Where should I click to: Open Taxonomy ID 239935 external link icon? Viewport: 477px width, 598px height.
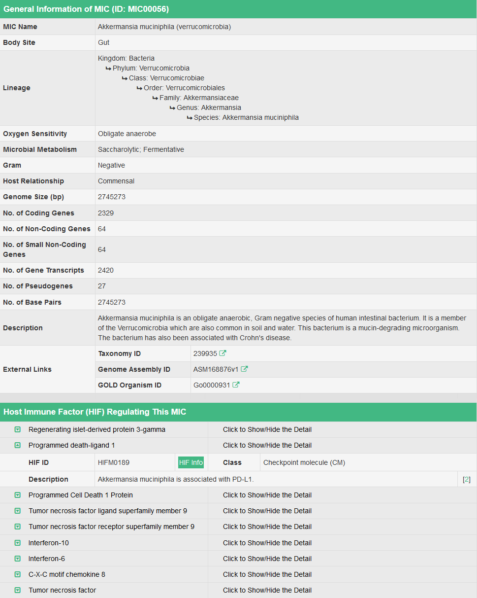pyautogui.click(x=223, y=353)
